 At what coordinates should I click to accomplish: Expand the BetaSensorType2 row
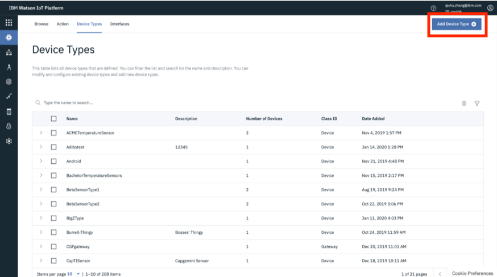click(41, 204)
